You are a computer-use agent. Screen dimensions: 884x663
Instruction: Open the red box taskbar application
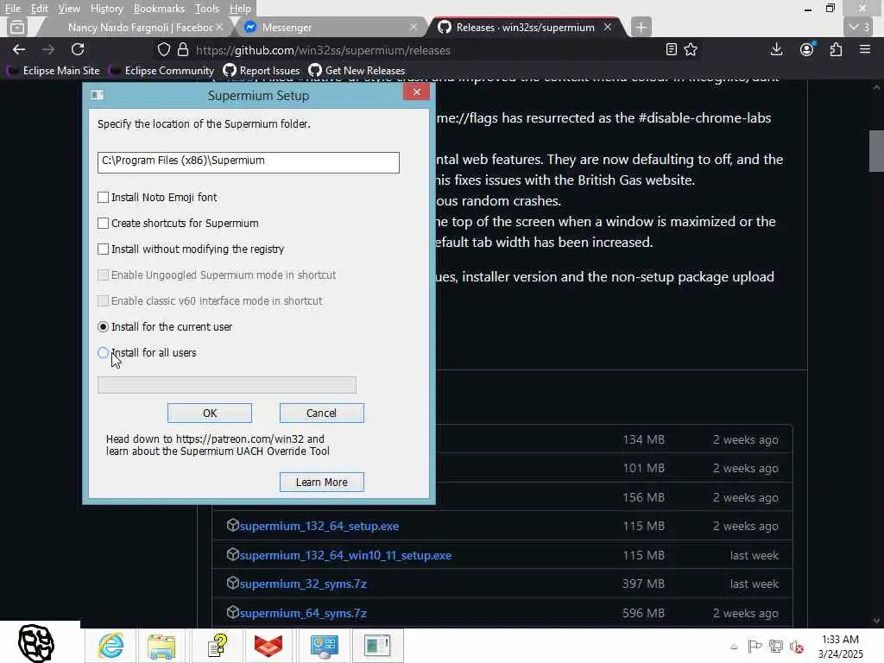(x=268, y=646)
